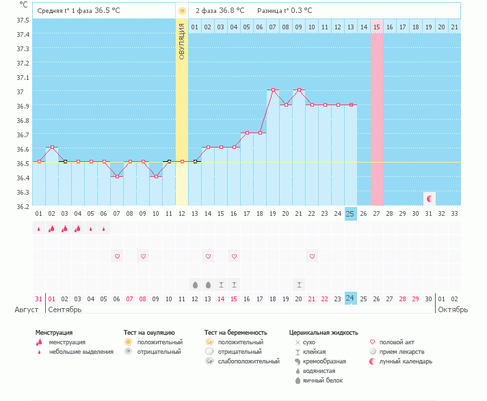The height and width of the screenshot is (401, 487).
Task: Click the menstruation icon on cycle day 02
Action: (51, 229)
